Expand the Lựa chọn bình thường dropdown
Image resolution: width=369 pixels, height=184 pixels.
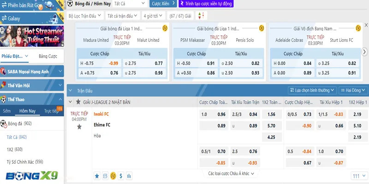pos(312,90)
